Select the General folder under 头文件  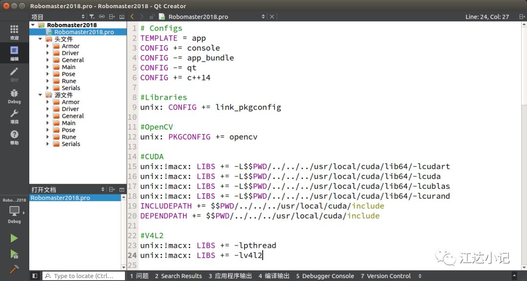73,60
